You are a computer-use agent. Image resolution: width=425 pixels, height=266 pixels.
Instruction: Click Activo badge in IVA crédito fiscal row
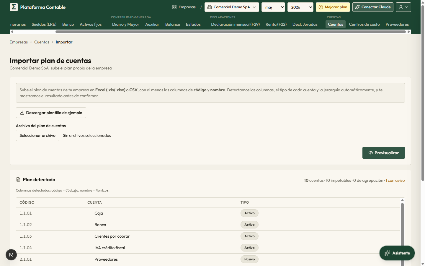pyautogui.click(x=249, y=248)
